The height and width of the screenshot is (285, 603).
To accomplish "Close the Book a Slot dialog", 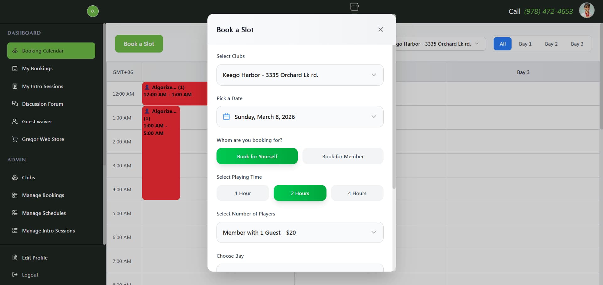I will pyautogui.click(x=381, y=30).
